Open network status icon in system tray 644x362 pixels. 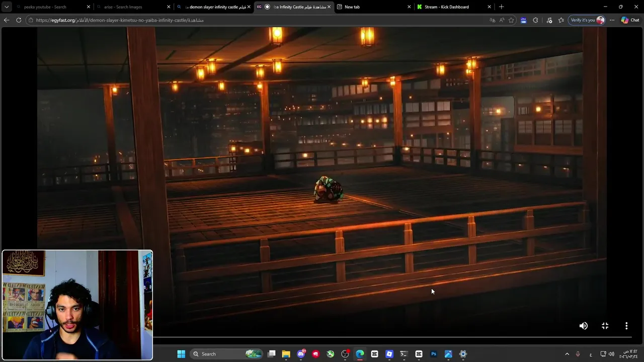[x=603, y=354]
